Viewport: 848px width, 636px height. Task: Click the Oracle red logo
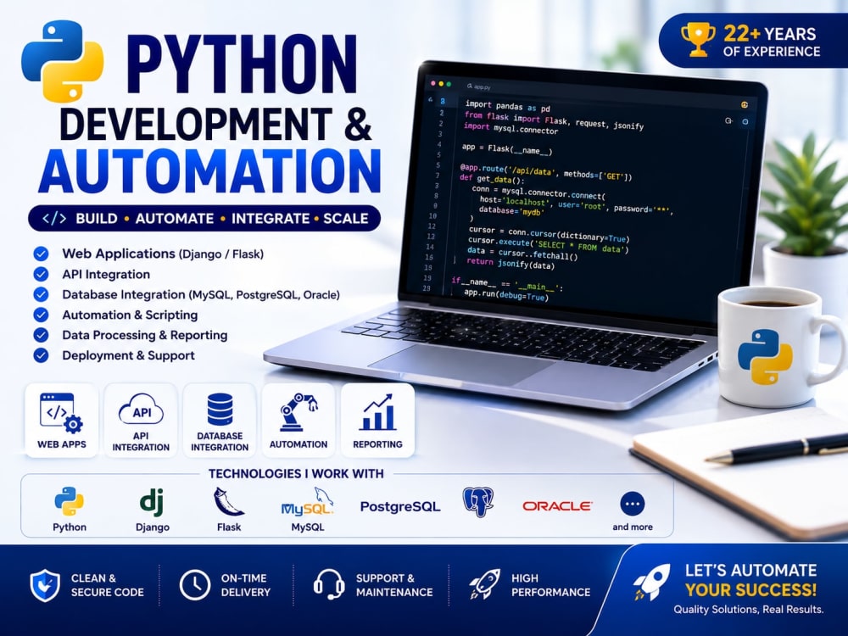557,506
